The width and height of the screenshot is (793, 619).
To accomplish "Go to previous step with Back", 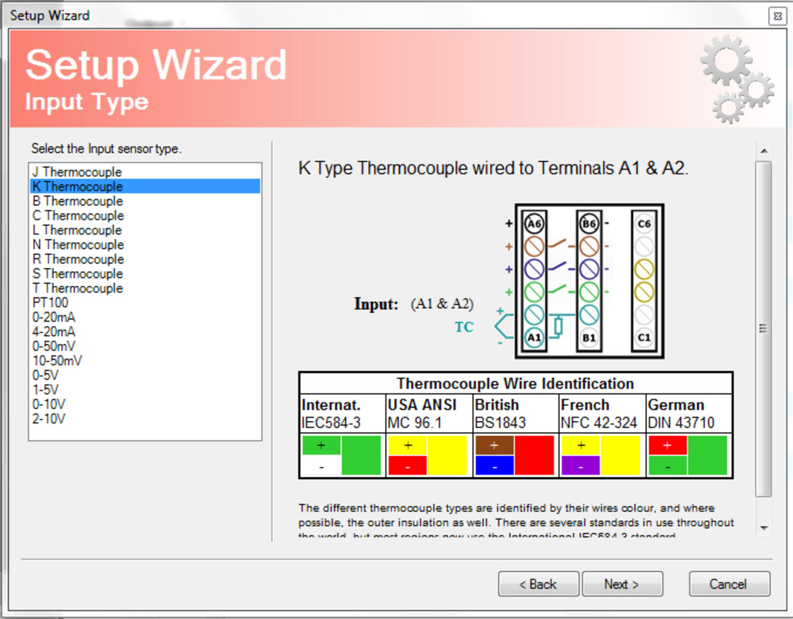I will [538, 584].
